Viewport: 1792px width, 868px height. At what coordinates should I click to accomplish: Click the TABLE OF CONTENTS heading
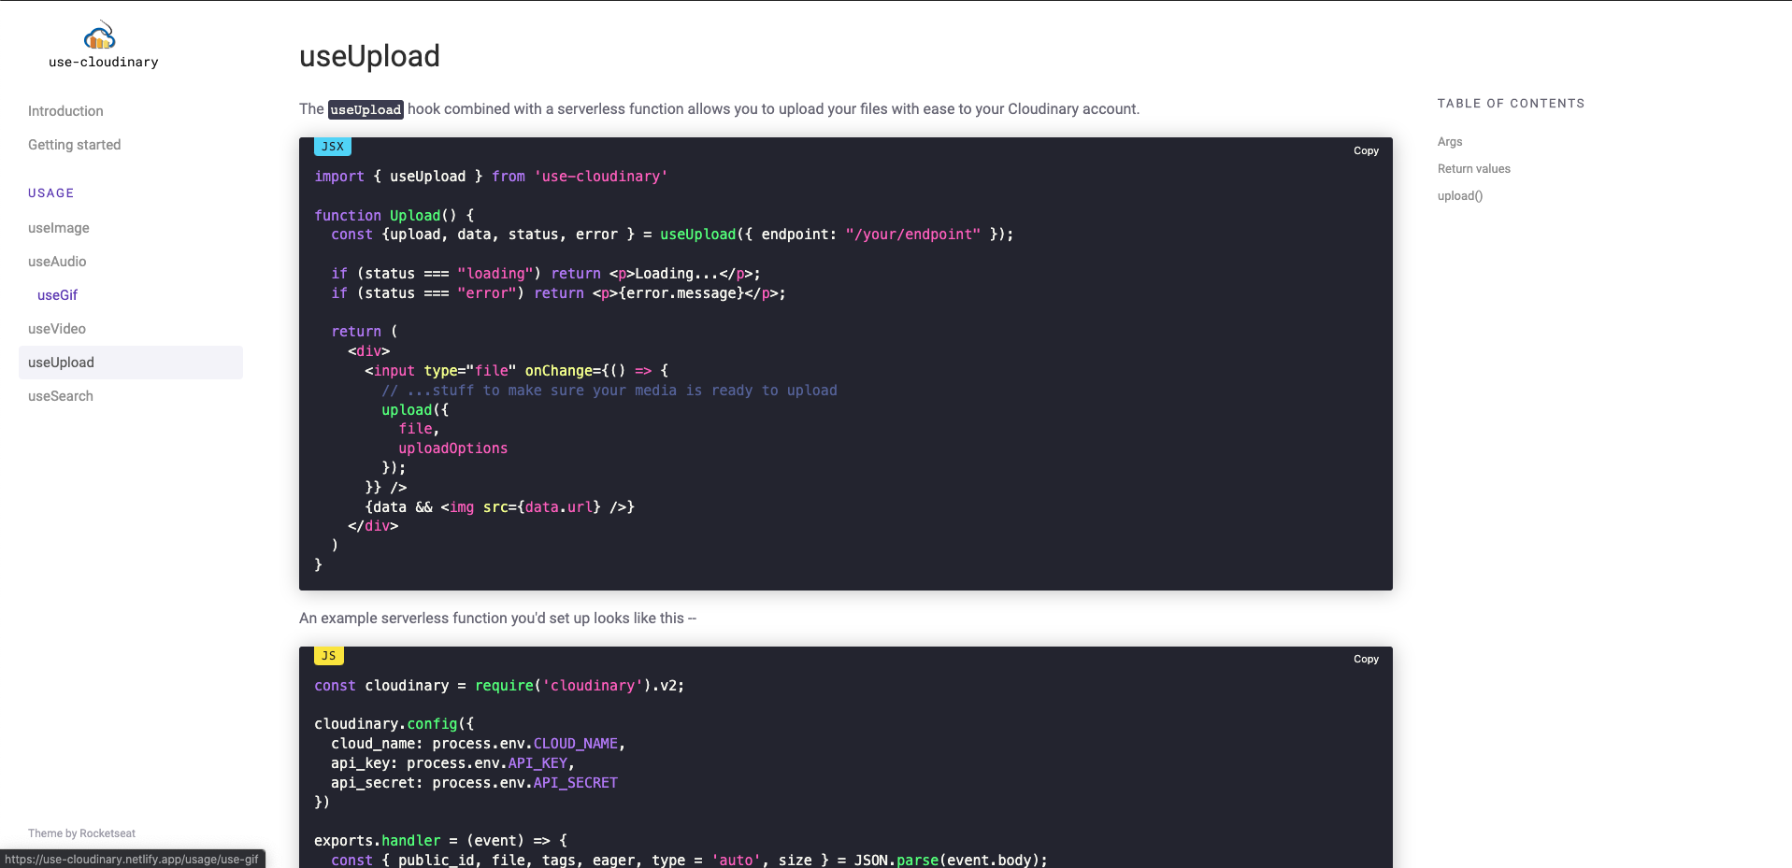coord(1511,104)
